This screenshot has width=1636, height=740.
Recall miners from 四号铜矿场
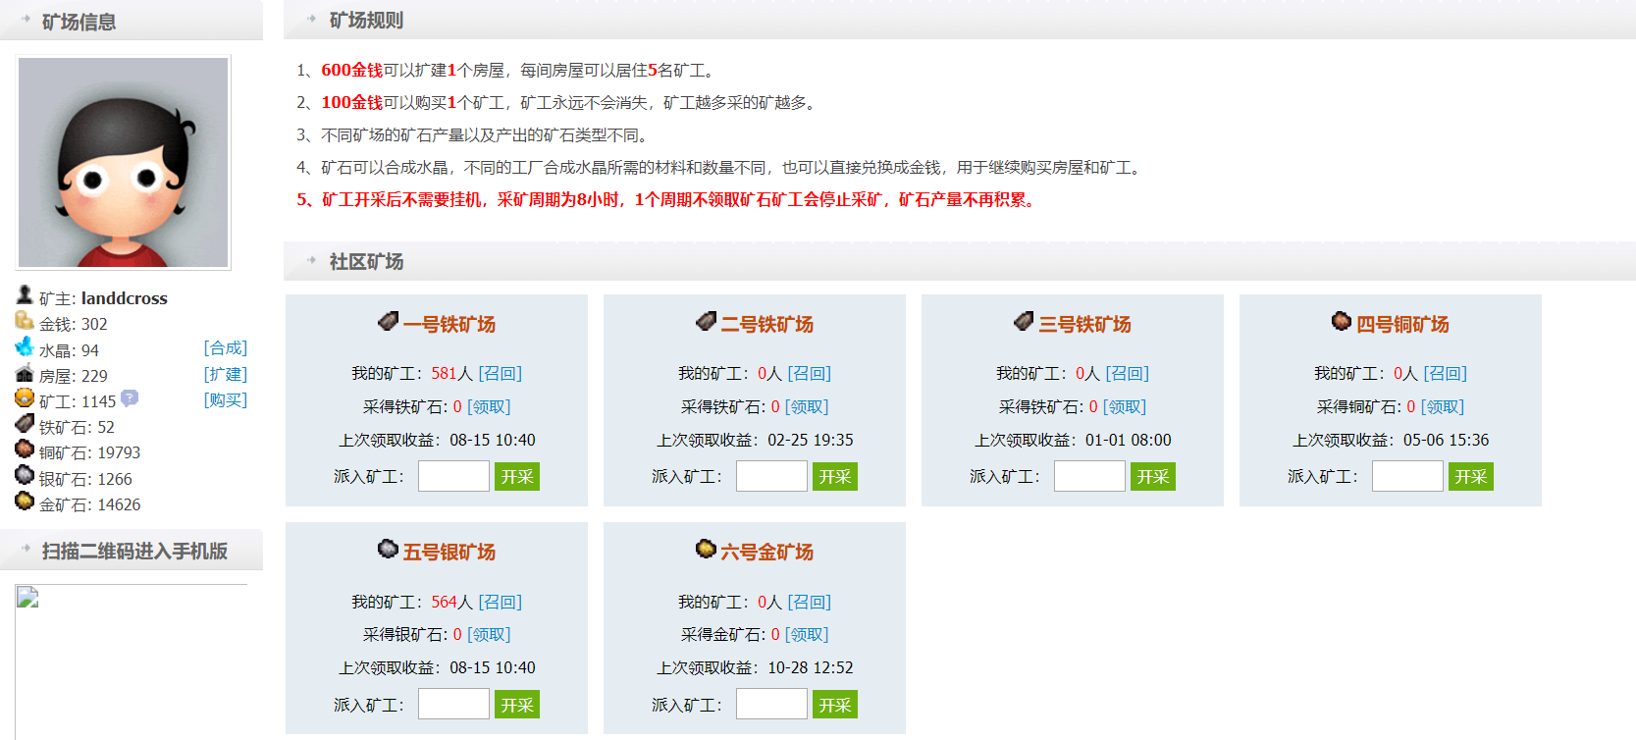coord(1446,374)
